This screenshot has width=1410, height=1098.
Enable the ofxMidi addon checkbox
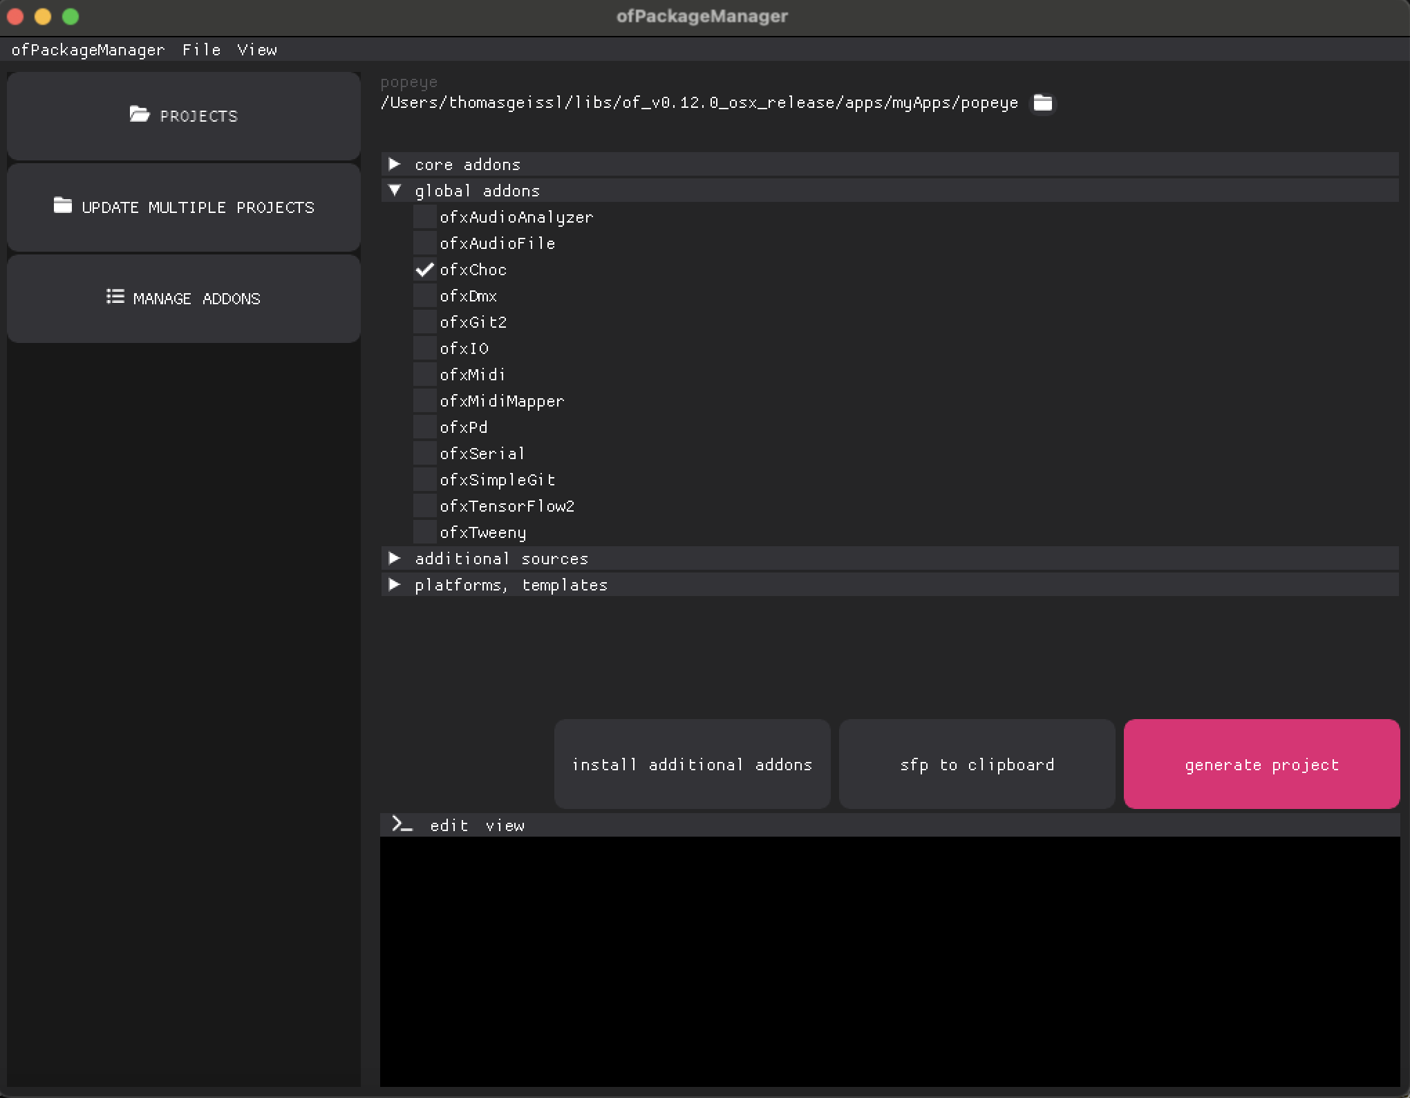pyautogui.click(x=425, y=375)
